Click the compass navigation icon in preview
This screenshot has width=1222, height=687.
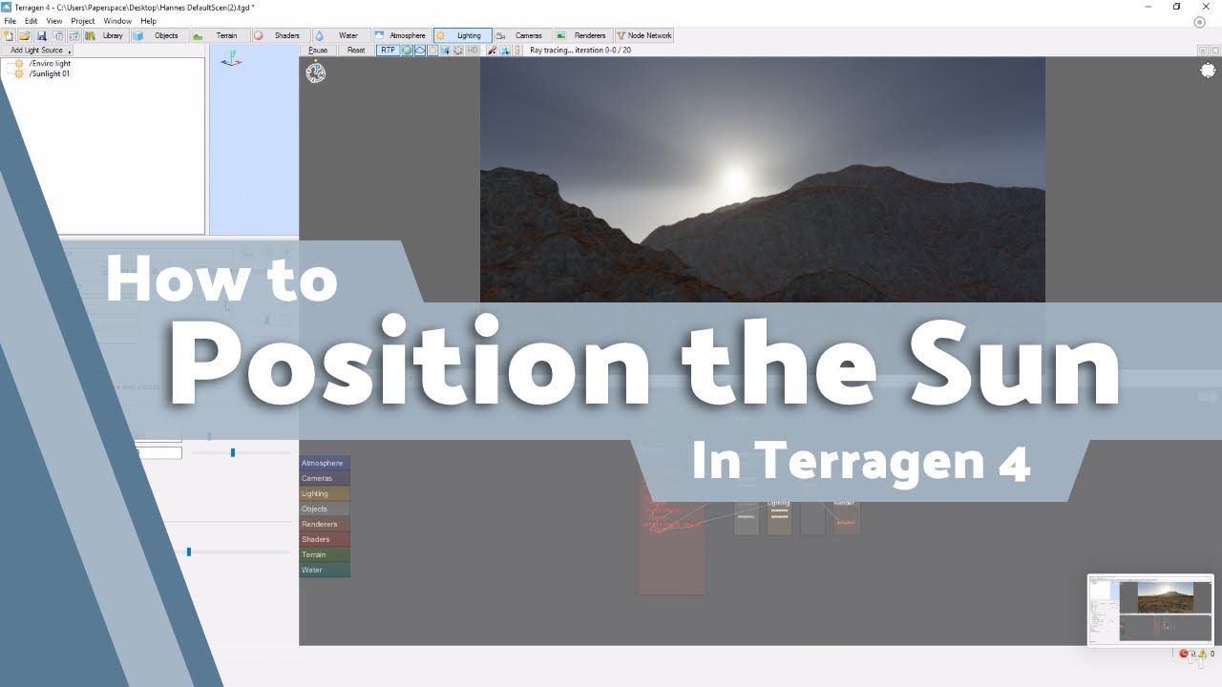(x=316, y=72)
